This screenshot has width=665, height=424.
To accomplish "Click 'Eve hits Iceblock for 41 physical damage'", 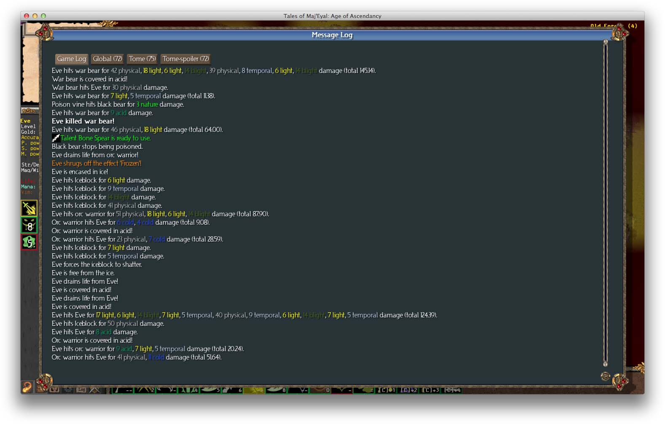I will (107, 206).
